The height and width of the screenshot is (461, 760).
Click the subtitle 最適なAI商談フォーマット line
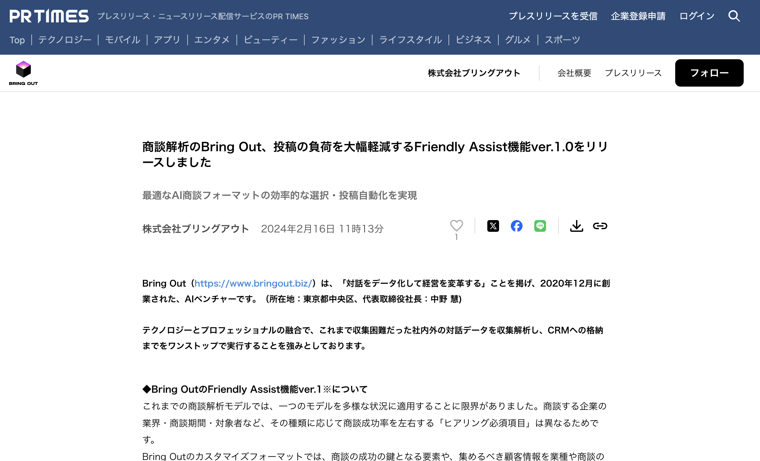(280, 195)
